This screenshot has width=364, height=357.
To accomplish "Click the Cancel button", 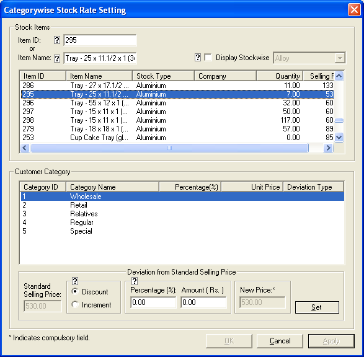I will point(280,341).
